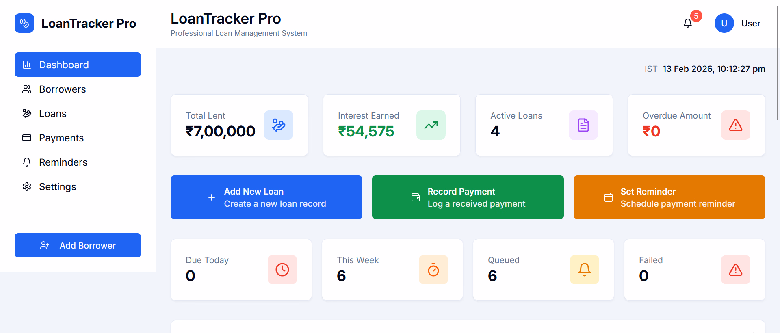Click the LoanTracker Pro logo icon
The height and width of the screenshot is (333, 780).
24,23
